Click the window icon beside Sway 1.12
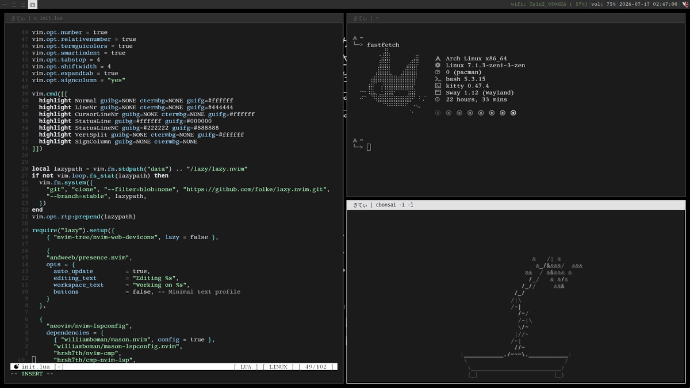Screen dimensions: 690x388 (438, 93)
